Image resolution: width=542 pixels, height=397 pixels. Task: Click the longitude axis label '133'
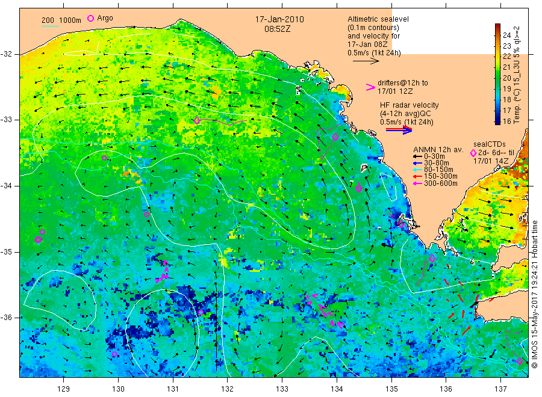coord(282,389)
